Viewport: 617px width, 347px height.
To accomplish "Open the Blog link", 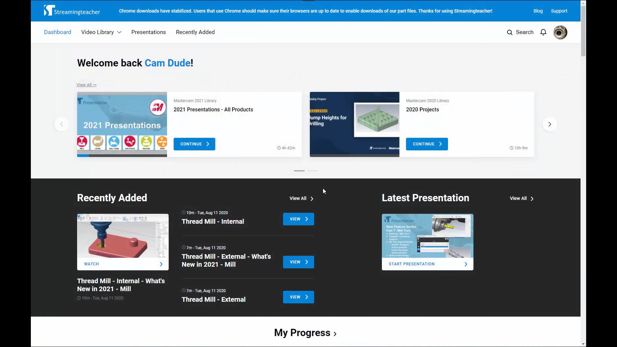I will [x=538, y=11].
